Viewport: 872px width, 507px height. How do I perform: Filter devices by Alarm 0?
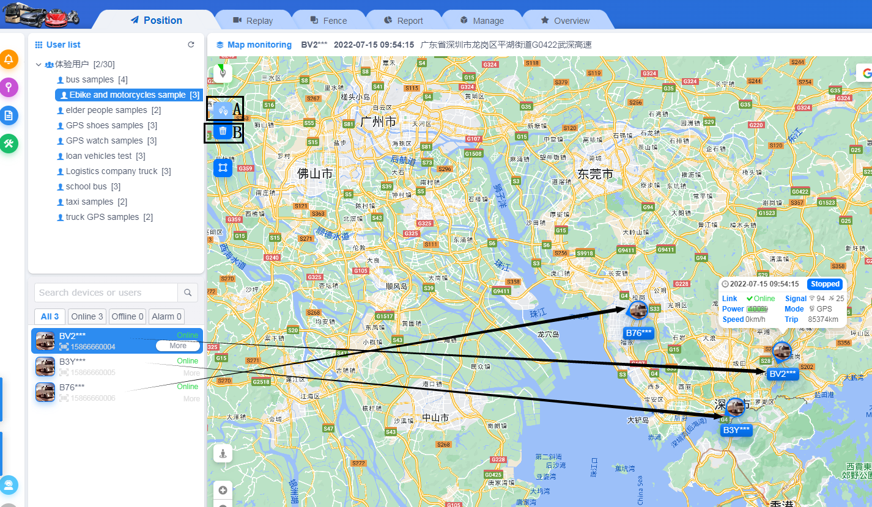tap(166, 316)
